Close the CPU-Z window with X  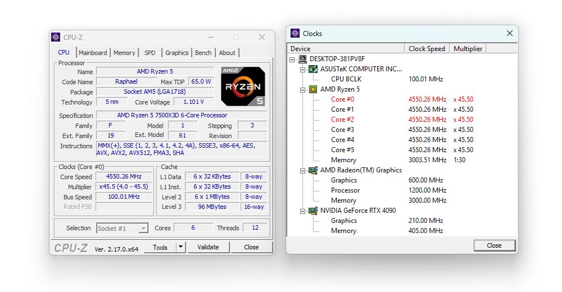click(262, 37)
